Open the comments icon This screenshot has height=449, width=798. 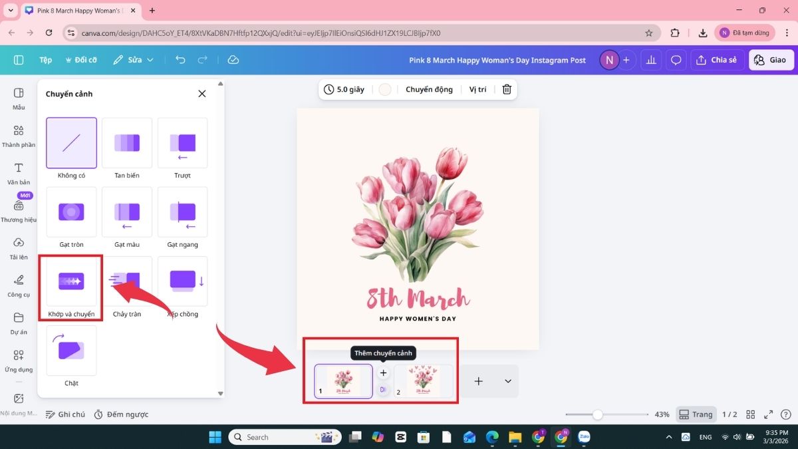pos(676,60)
